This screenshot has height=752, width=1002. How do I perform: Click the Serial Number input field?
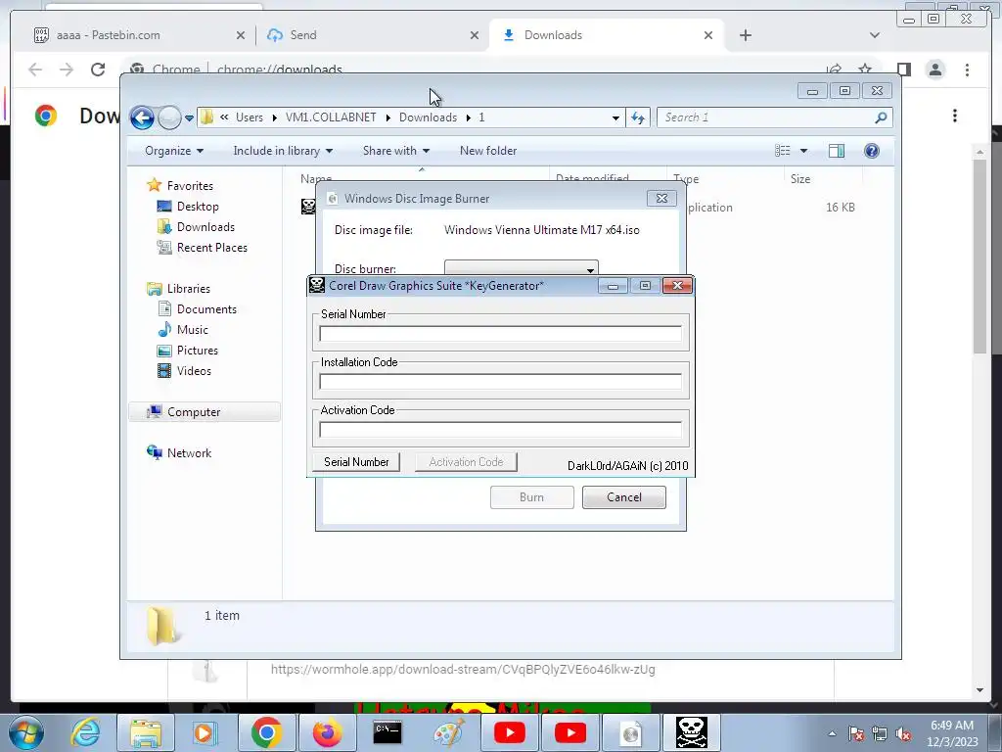pyautogui.click(x=500, y=334)
